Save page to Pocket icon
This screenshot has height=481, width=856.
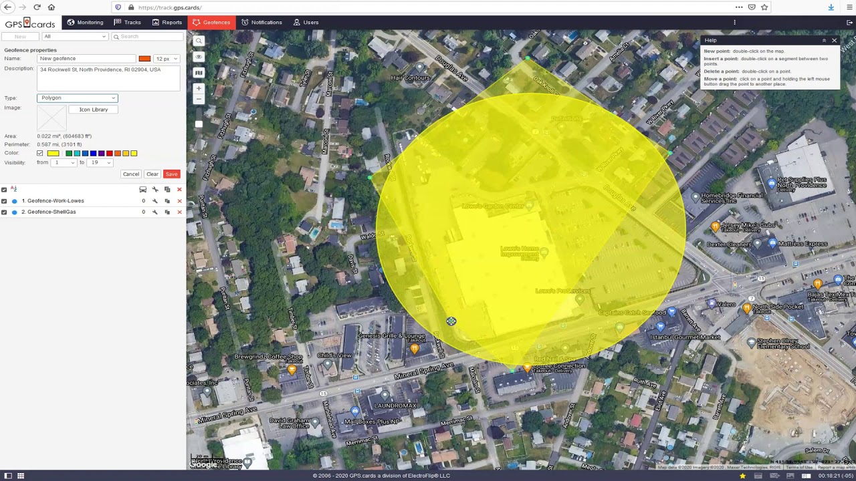click(x=752, y=7)
